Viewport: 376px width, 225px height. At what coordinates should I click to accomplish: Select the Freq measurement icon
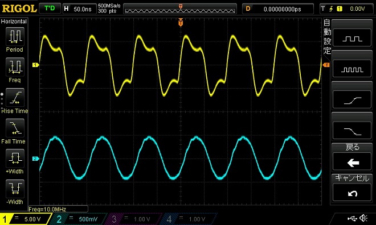[15, 67]
